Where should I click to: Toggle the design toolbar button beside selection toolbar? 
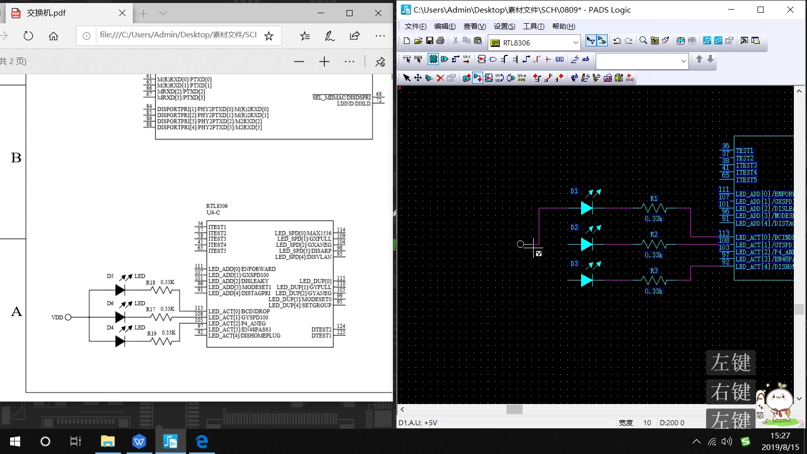(602, 41)
